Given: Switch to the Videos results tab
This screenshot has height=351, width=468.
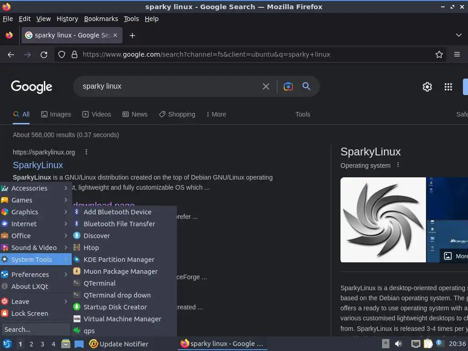Looking at the screenshot, I should tap(97, 114).
